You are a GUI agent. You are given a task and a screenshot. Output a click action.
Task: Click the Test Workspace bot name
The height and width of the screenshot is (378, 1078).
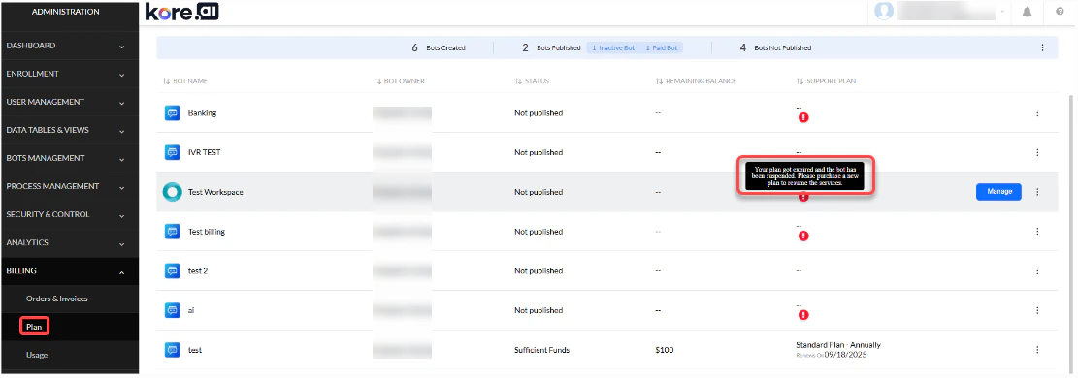pyautogui.click(x=215, y=192)
